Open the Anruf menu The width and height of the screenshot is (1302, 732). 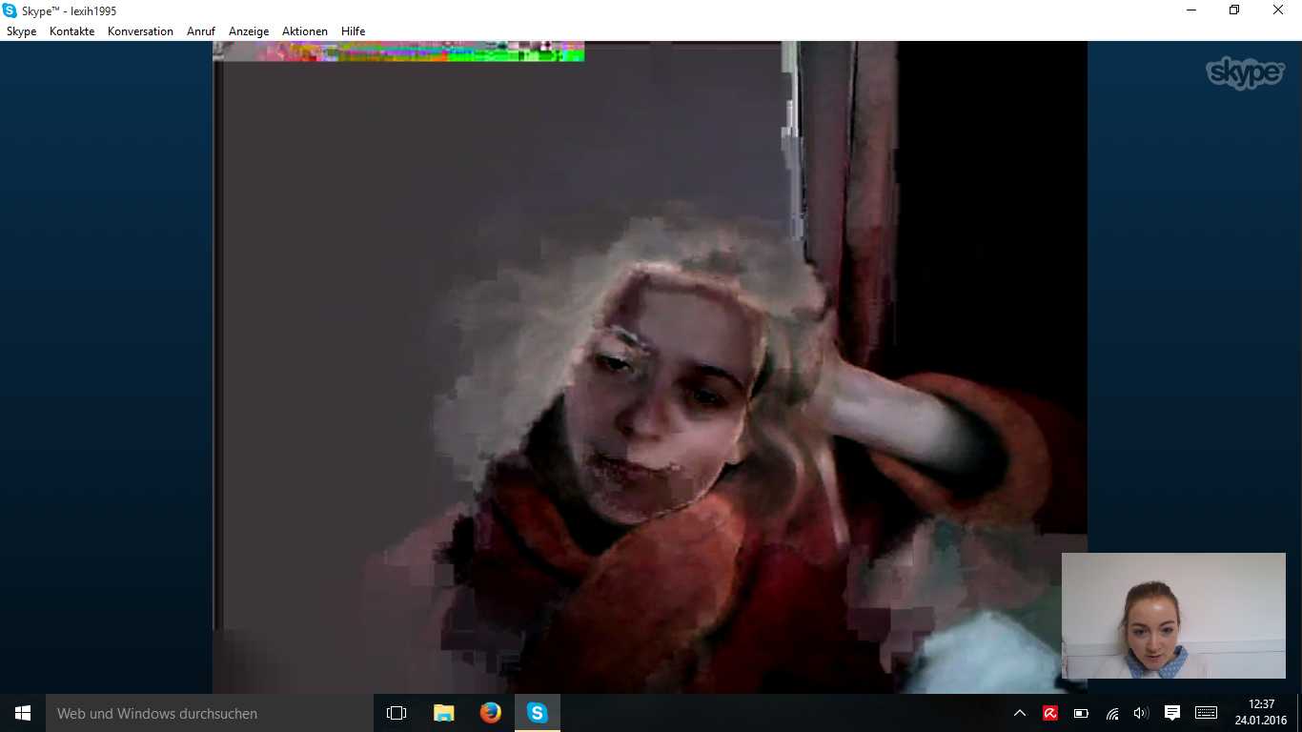(201, 31)
